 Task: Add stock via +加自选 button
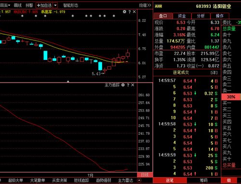pos(44,5)
